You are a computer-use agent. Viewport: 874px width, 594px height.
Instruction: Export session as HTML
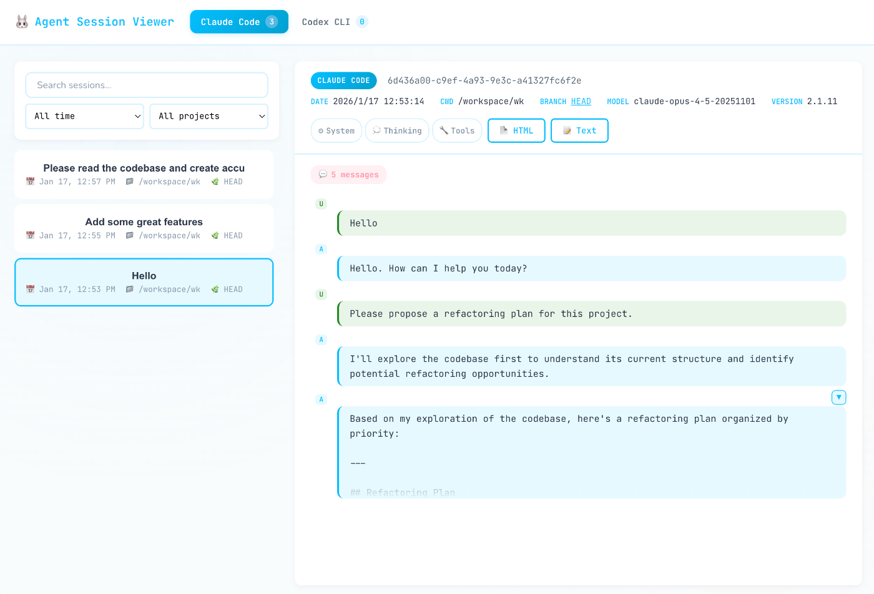[x=516, y=130]
